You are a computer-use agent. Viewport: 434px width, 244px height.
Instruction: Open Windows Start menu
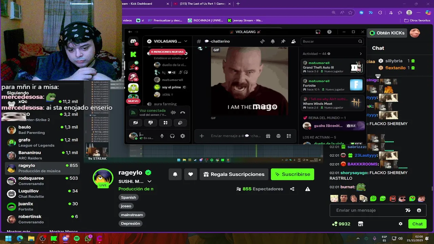point(8,239)
